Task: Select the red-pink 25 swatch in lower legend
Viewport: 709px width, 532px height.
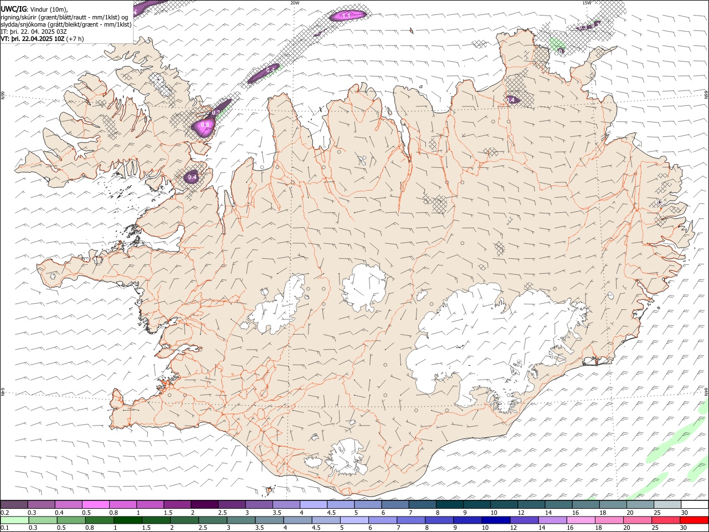Action: 666,520
